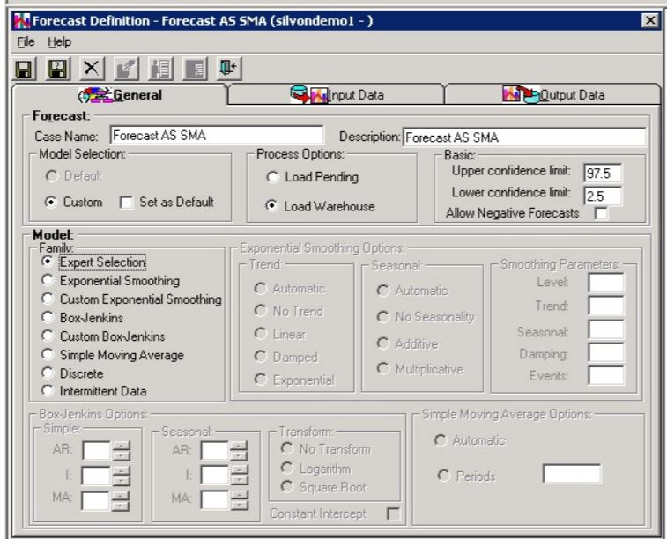Click the Periods value input field
Image resolution: width=667 pixels, height=539 pixels.
[572, 474]
